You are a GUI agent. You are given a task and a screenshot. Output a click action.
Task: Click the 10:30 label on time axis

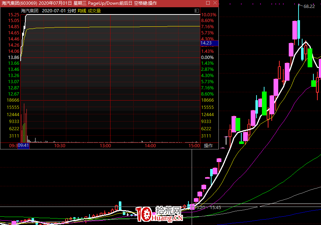tap(59, 146)
